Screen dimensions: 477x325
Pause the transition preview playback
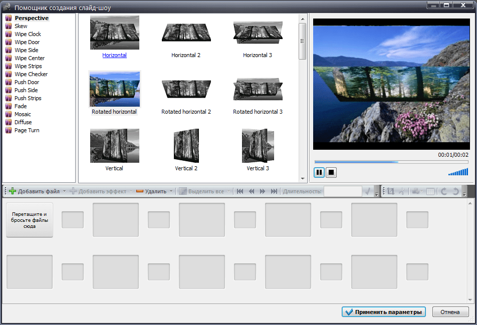[319, 173]
